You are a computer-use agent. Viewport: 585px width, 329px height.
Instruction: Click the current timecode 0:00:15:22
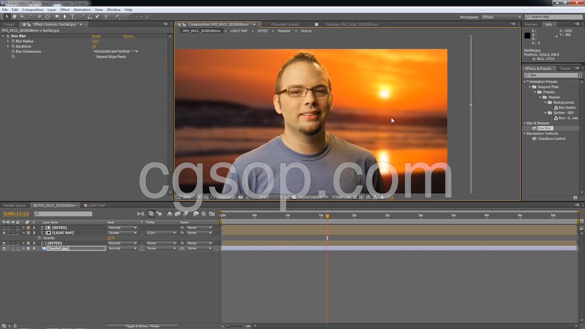coord(16,214)
